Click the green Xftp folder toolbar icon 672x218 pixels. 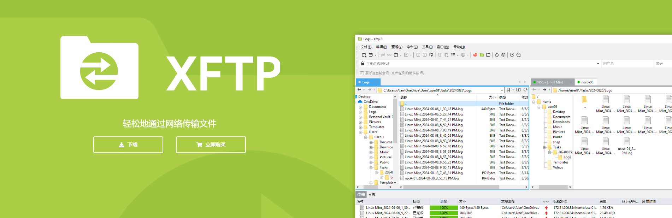click(x=482, y=55)
